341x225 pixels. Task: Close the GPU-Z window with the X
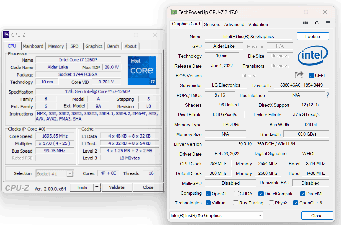tap(325, 12)
